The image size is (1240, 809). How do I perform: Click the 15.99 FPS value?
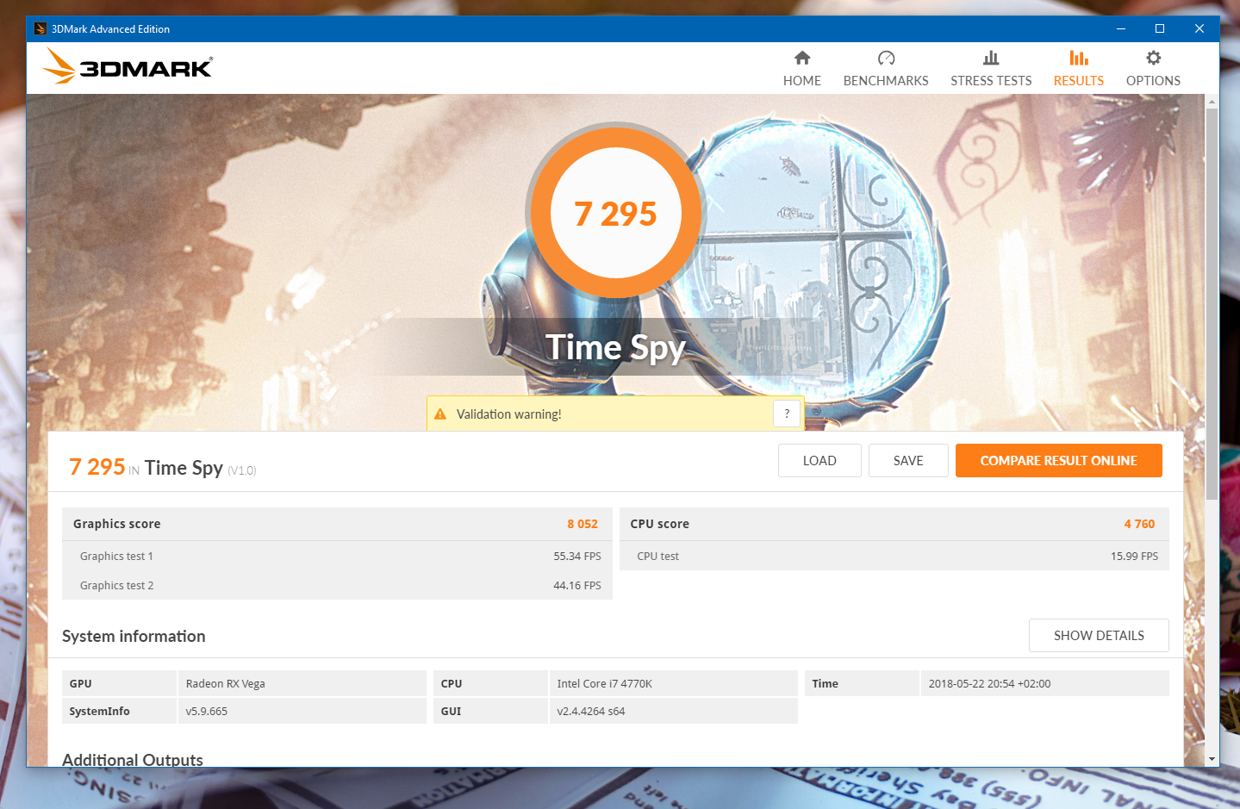[1134, 557]
